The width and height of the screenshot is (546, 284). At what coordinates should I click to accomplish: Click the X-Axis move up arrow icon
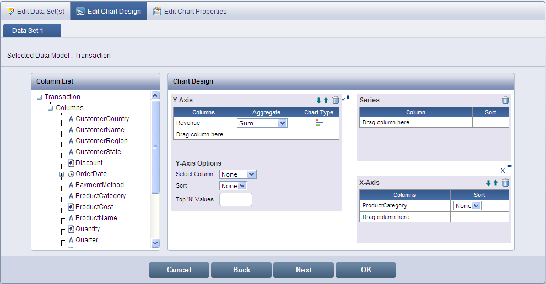click(x=495, y=183)
